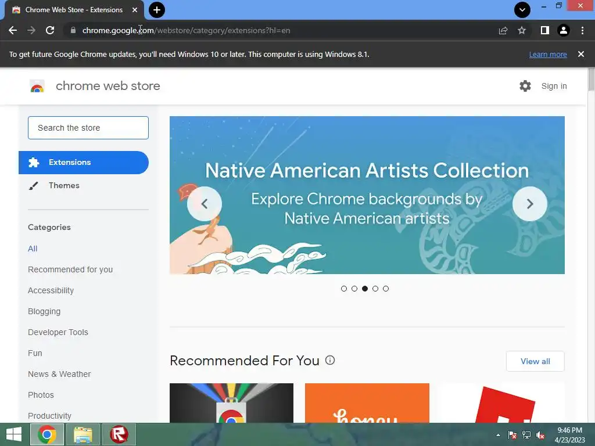Click the Extensions puzzle-piece icon

point(34,163)
